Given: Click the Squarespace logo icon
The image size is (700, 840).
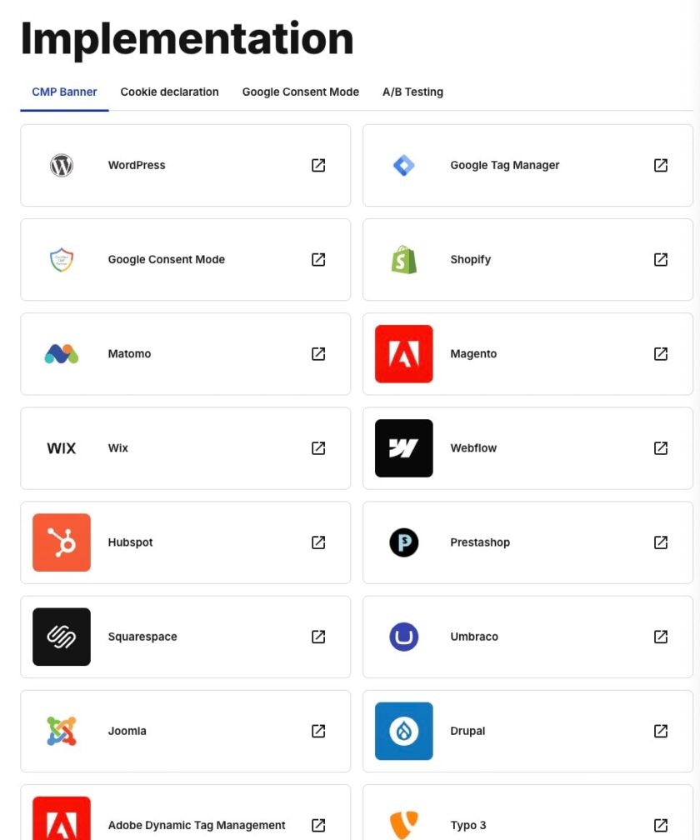Looking at the screenshot, I should 62,637.
